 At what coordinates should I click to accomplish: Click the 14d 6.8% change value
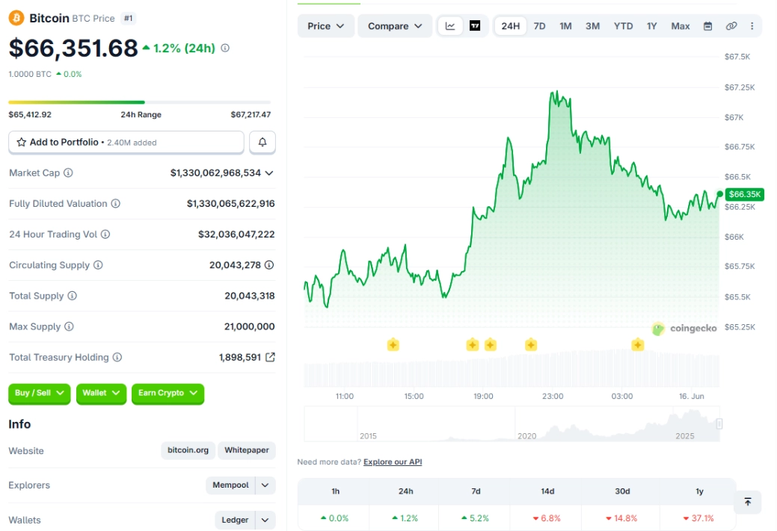point(547,518)
